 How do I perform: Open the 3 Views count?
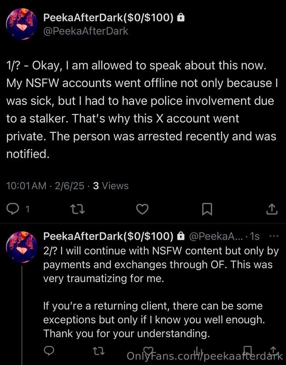pyautogui.click(x=111, y=186)
